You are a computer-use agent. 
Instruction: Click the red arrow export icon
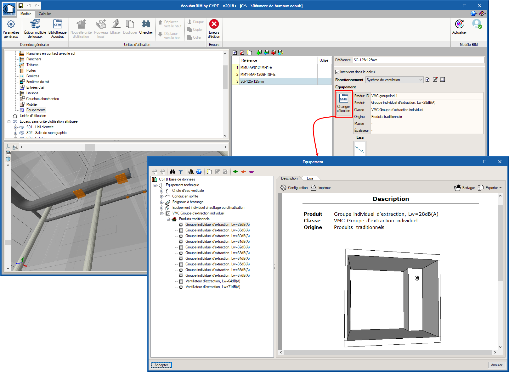coord(274,53)
